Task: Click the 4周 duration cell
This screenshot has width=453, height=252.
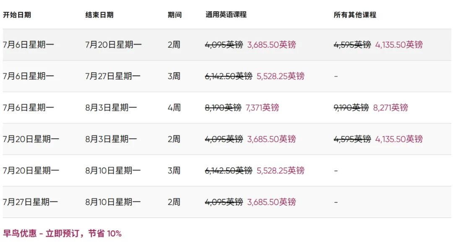Action: click(174, 108)
